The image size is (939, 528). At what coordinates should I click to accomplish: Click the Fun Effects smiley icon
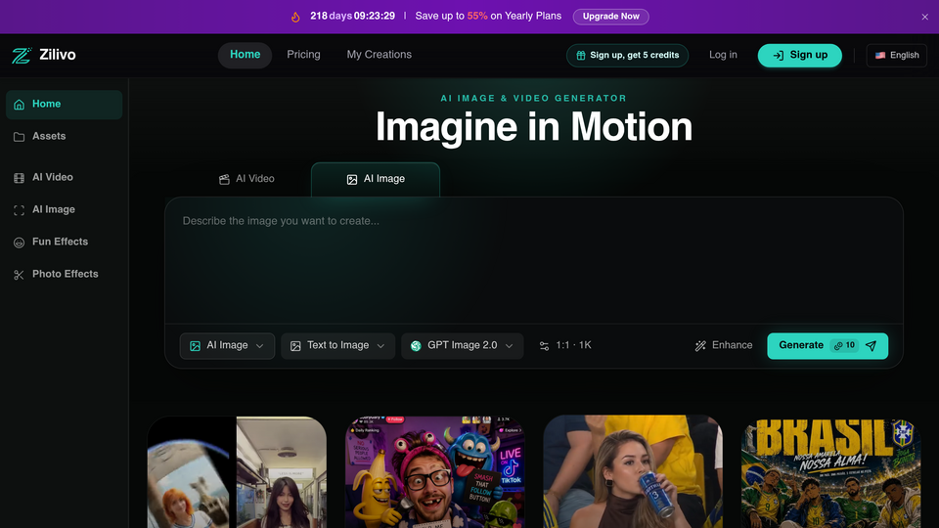[20, 242]
